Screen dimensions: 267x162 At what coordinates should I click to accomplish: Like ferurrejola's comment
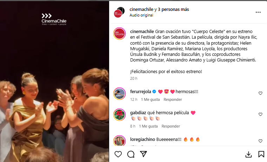(260, 93)
